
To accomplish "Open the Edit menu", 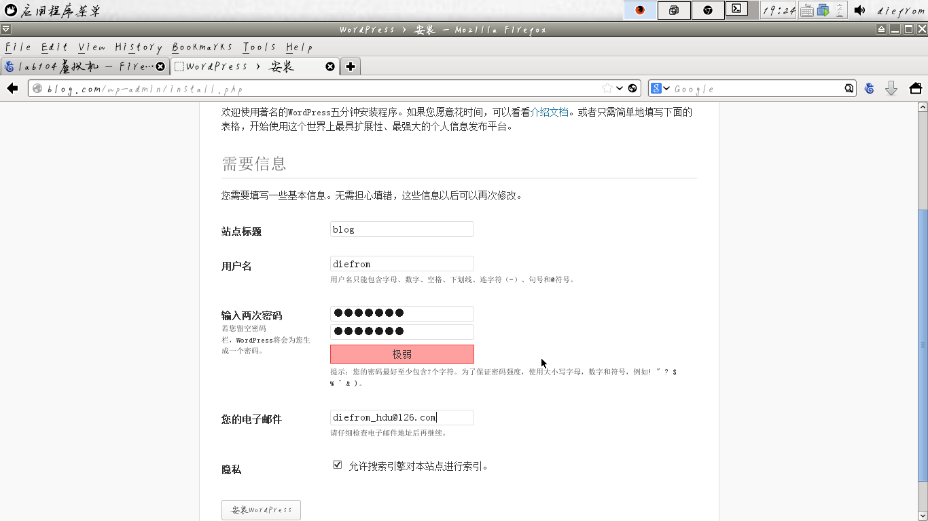I will point(54,47).
